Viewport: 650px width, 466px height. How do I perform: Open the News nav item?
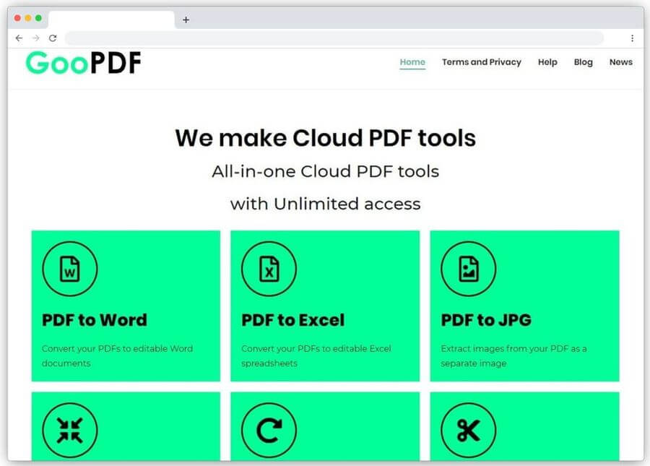tap(621, 62)
